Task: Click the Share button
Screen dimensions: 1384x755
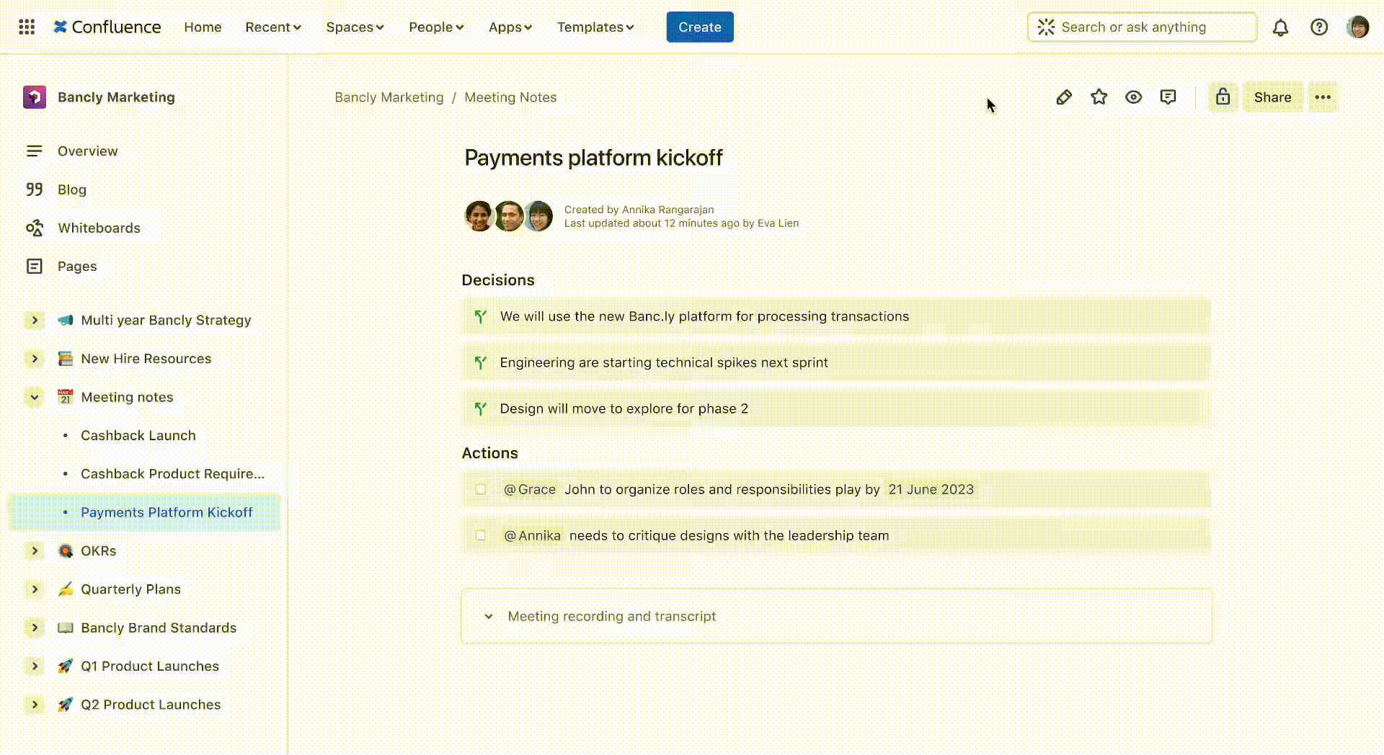Action: click(x=1272, y=97)
